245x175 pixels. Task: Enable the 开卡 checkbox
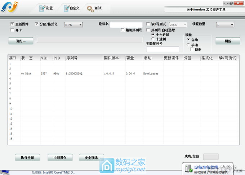[13, 30]
